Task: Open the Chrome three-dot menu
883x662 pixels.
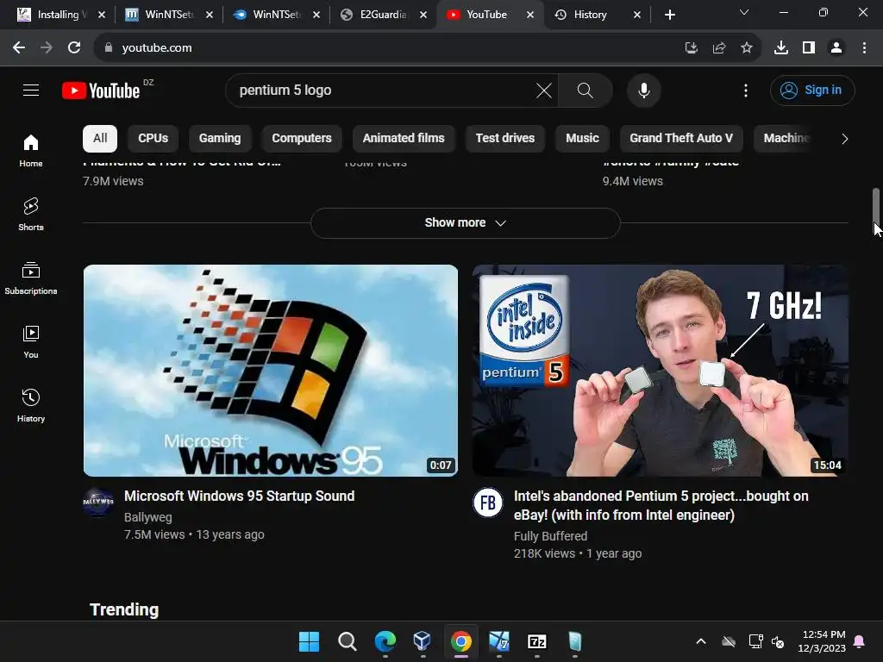Action: coord(864,48)
